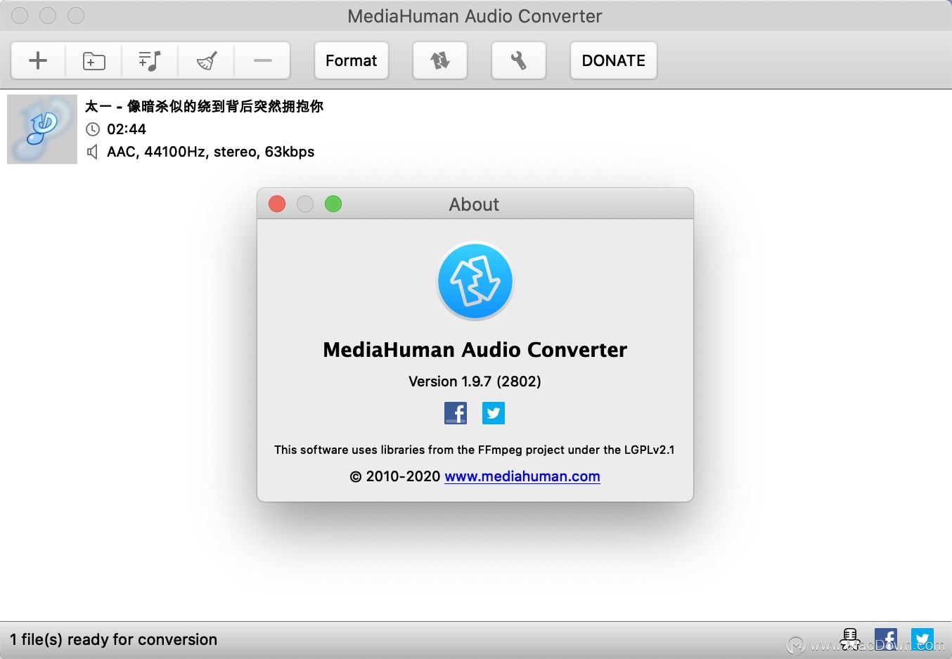
Task: Click Version 1.9.7 (2802) text
Action: coord(475,381)
